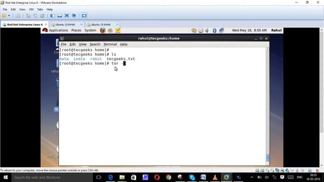Viewport: 324px width, 182px height.
Task: Revert to snapshot toolbar icon
Action: (x=35, y=16)
